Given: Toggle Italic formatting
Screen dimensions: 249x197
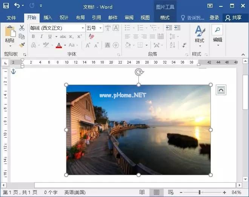Looking at the screenshot, I should point(41,36).
